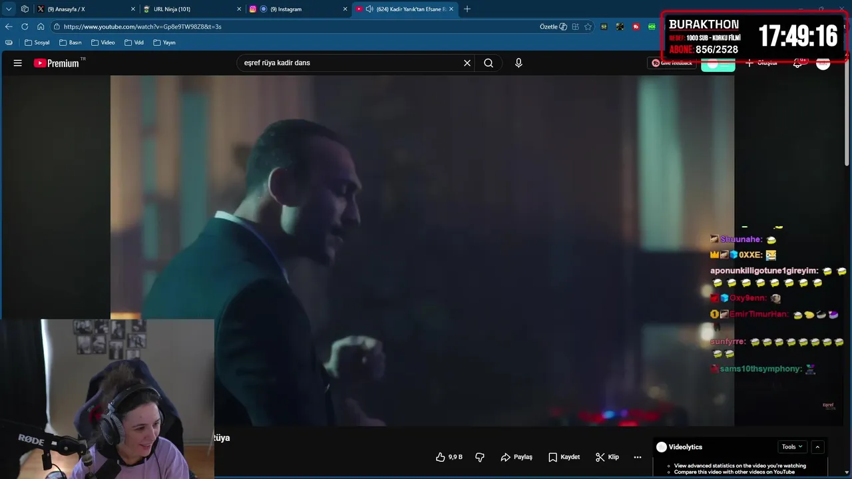Select the Kadir Yanık'tan Efsane tab
852x479 pixels.
pyautogui.click(x=404, y=9)
